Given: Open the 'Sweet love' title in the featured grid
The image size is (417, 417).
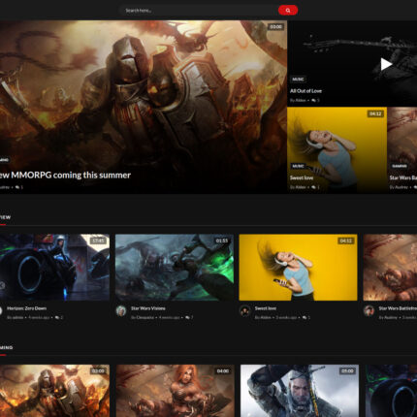Looking at the screenshot, I should point(302,177).
